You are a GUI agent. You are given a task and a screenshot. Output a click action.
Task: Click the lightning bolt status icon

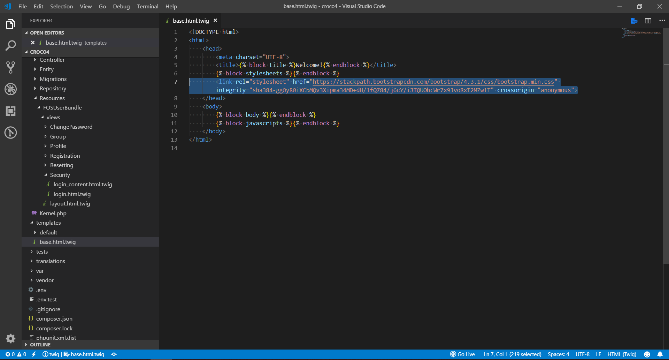click(x=34, y=354)
